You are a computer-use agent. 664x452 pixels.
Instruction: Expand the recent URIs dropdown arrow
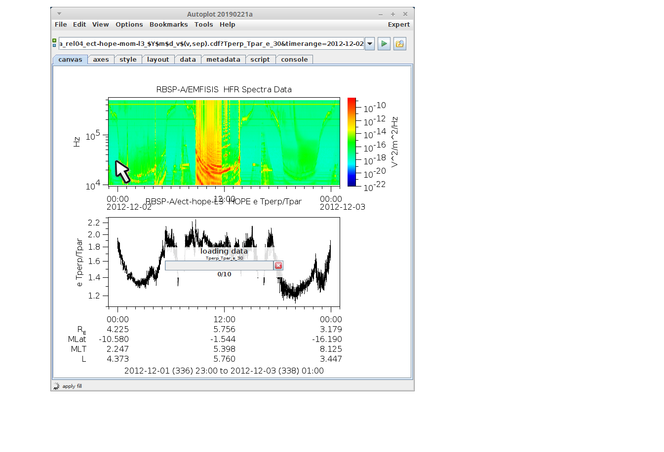(x=370, y=44)
